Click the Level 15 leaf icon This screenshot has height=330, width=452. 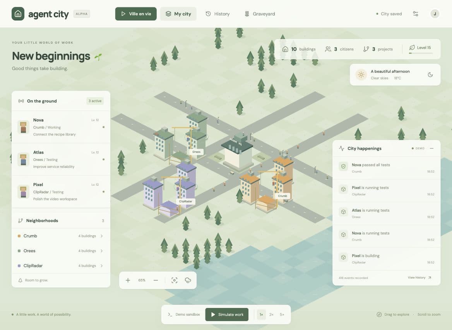(412, 47)
